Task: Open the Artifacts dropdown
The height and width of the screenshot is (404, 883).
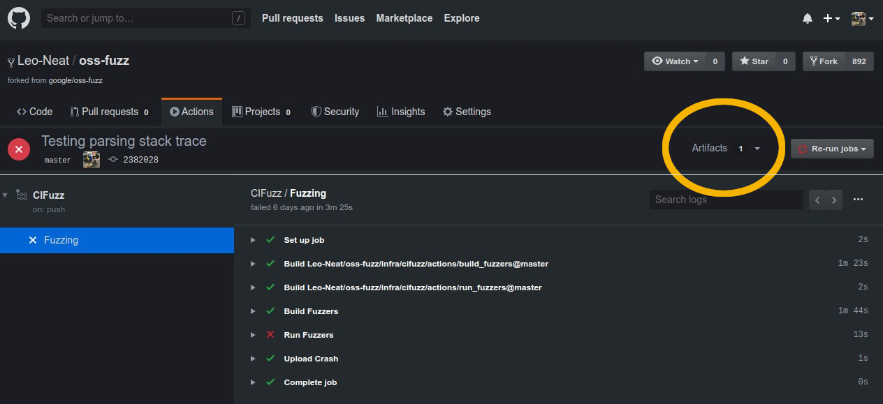Action: [x=725, y=149]
